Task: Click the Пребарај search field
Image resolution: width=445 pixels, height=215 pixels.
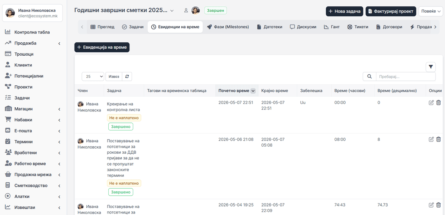Action: point(406,76)
